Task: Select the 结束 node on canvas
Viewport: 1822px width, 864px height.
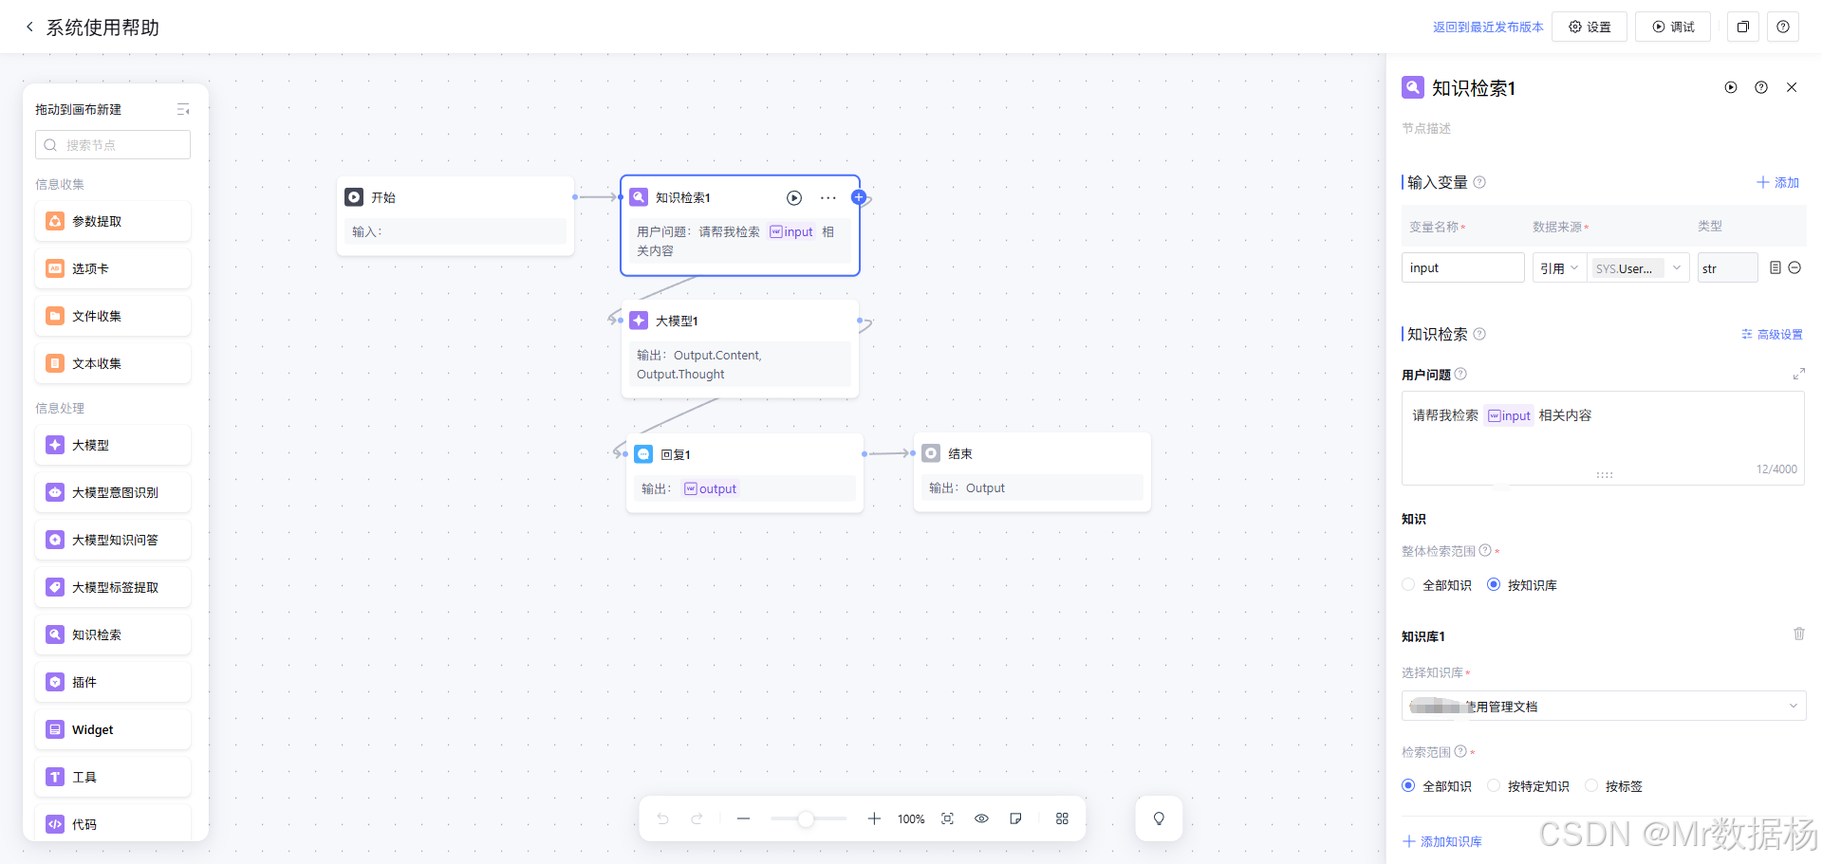Action: (x=1032, y=472)
